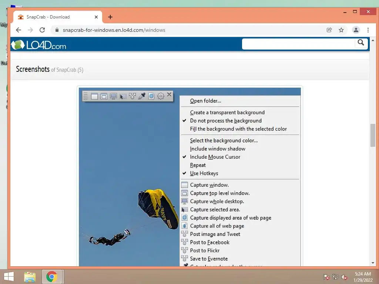Open Chrome's three-dot menu
Screen dimensions: 379x284
(368, 30)
